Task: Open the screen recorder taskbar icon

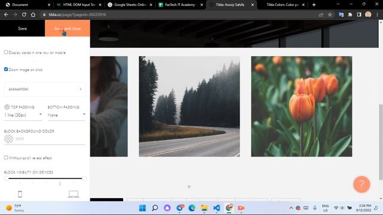Action: (x=241, y=208)
